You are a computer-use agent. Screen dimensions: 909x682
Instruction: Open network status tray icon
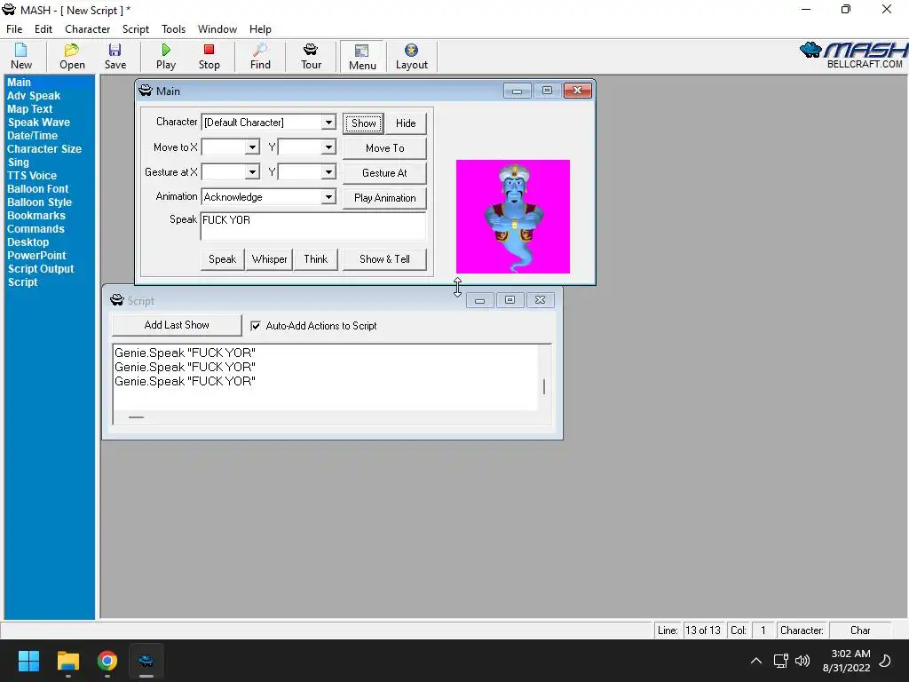(x=781, y=661)
